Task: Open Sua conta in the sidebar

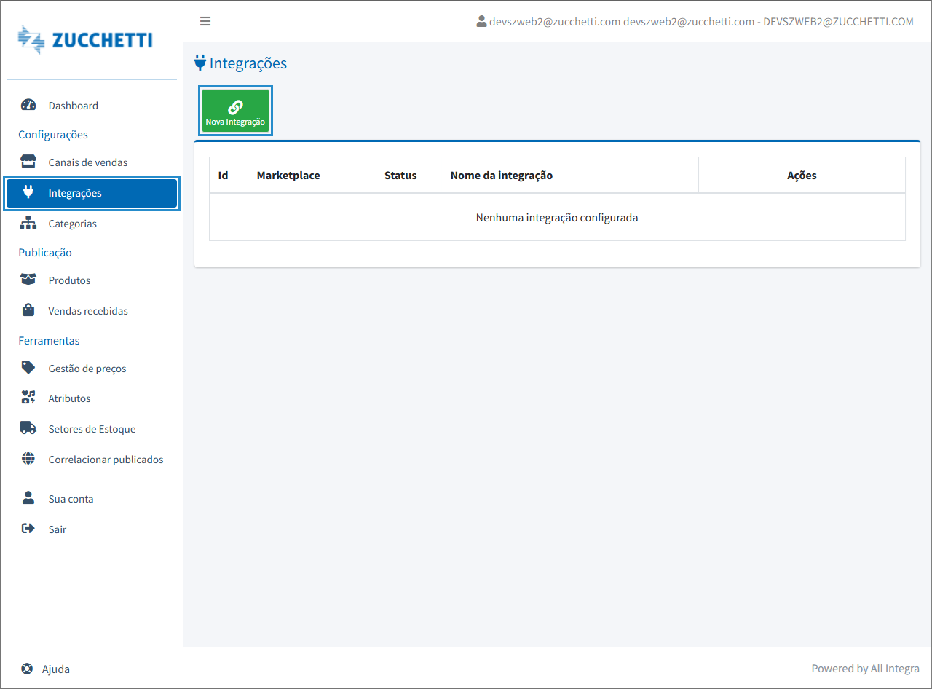Action: [x=71, y=499]
